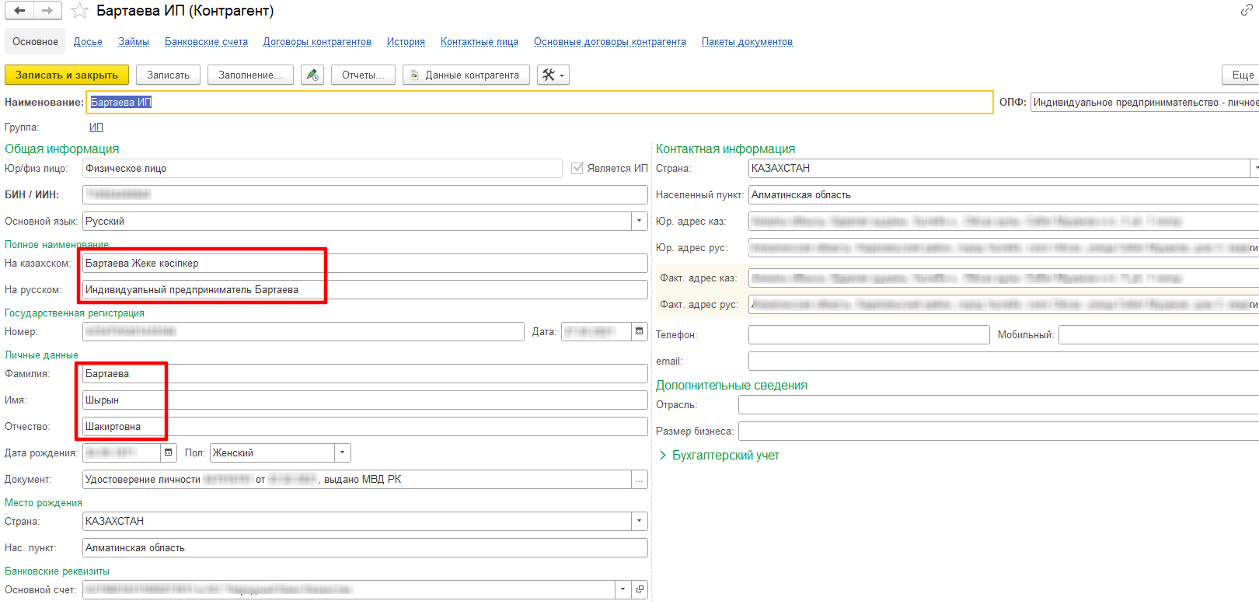
Task: Open the main bank account record icon
Action: [640, 590]
